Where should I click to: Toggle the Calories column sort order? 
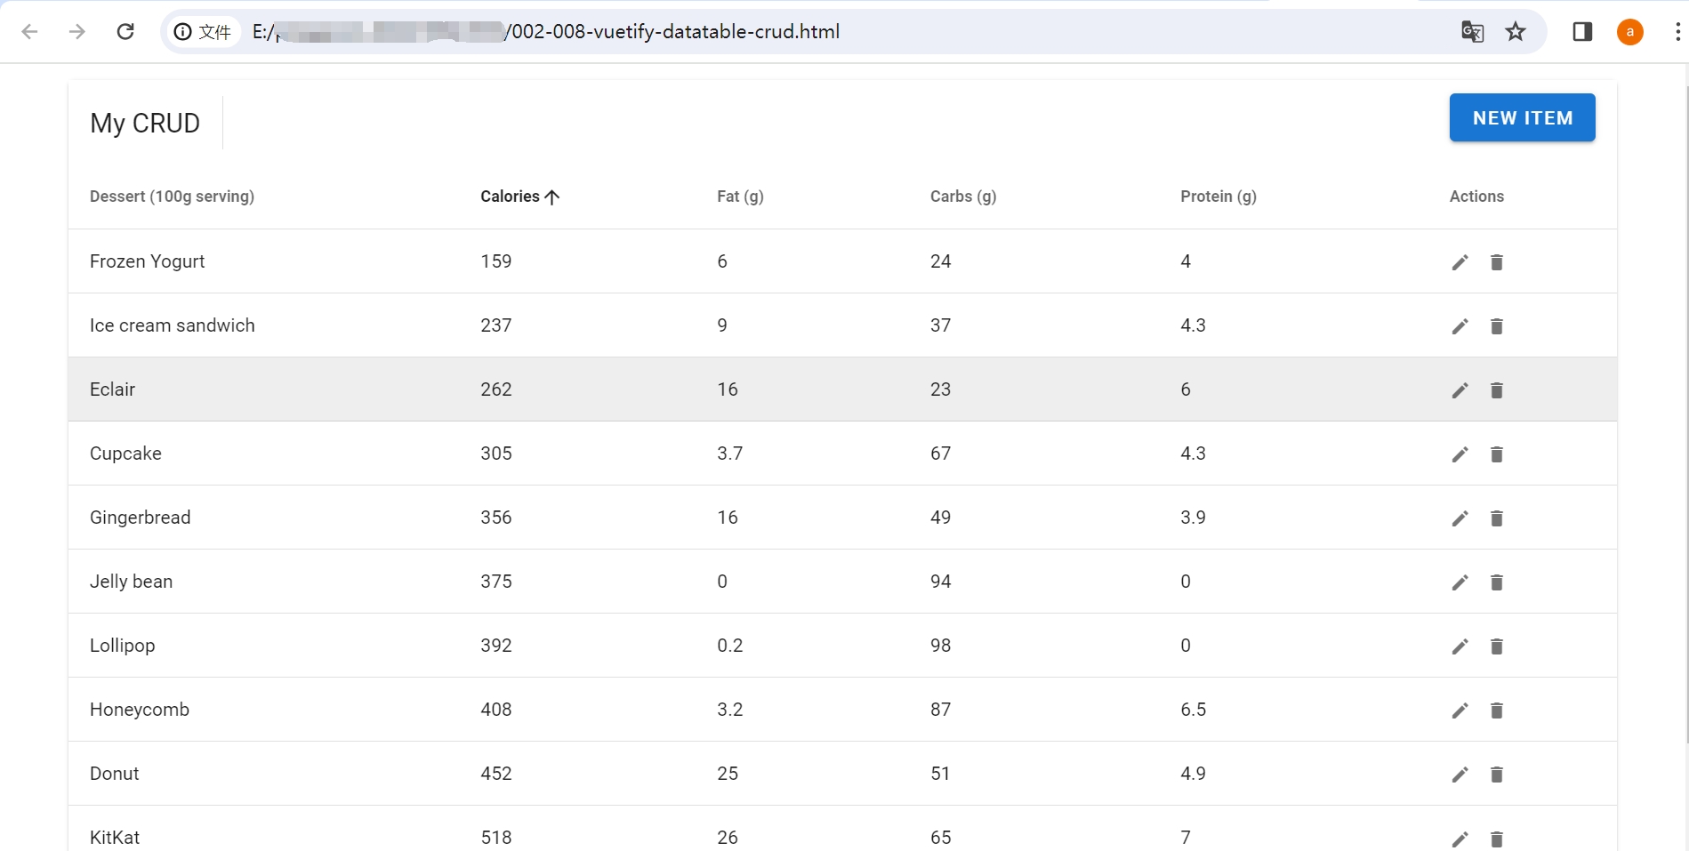tap(519, 197)
